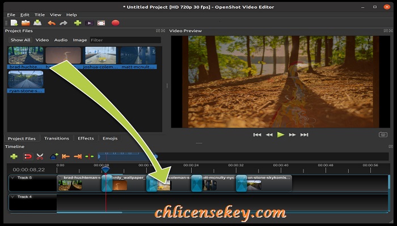Click the New Project icon
This screenshot has height=226, width=397.
tap(14, 23)
